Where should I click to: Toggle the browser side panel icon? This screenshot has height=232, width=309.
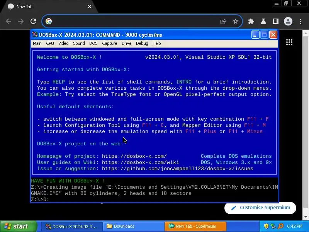click(276, 21)
